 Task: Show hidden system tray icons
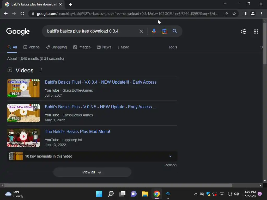(196, 194)
